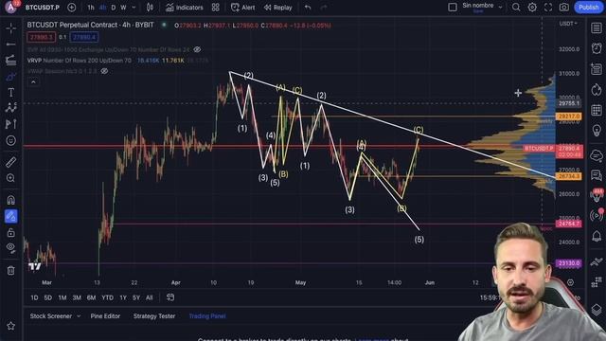Open the calendar panel icon
This screenshot has height=341, width=606.
[x=597, y=111]
